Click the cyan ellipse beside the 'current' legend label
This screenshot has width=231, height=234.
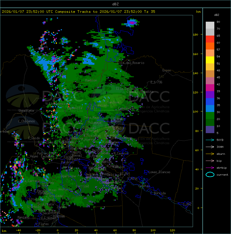coord(210,175)
